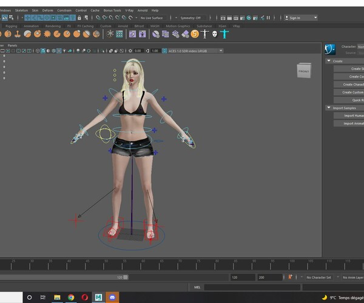
Task: Click the Quick Rig Tool button
Action: pyautogui.click(x=349, y=100)
